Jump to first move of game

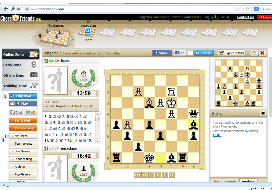pyautogui.click(x=138, y=175)
